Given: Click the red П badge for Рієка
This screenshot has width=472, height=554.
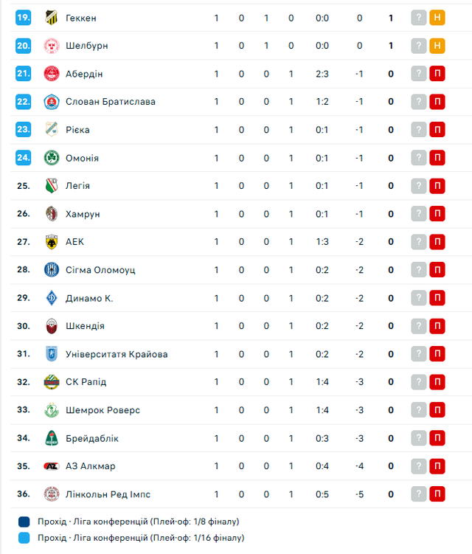Looking at the screenshot, I should click(437, 130).
